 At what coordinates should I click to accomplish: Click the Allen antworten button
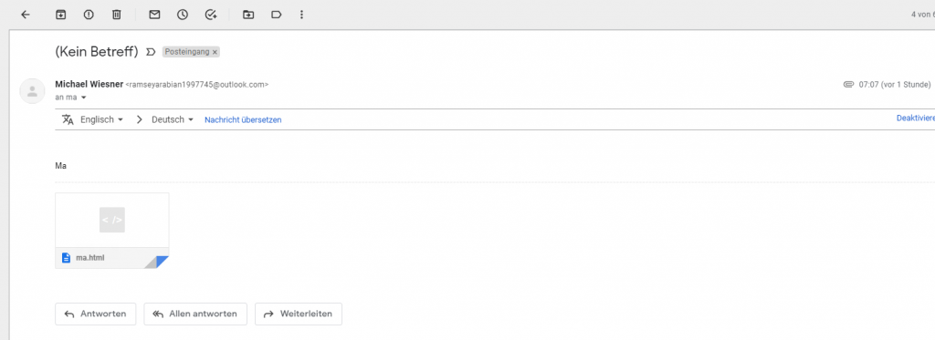195,314
